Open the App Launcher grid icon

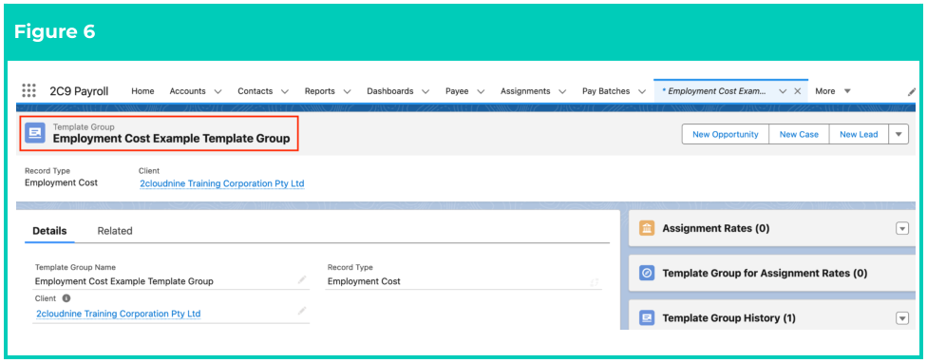click(x=28, y=90)
